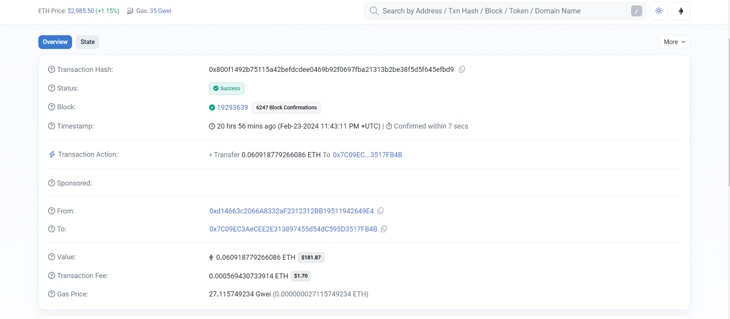This screenshot has height=319, width=730.
Task: Click help icon next to Gas Price
Action: coord(52,294)
